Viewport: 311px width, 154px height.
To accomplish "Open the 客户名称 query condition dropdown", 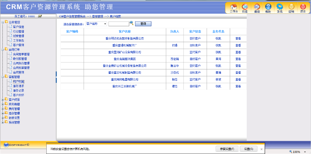I will [x=96, y=24].
